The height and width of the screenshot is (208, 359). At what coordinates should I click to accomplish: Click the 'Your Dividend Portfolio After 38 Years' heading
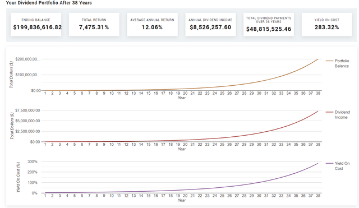[x=49, y=3]
